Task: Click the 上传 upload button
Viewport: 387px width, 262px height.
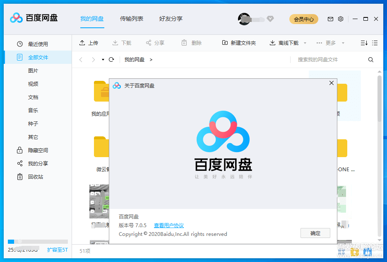Action: (89, 43)
